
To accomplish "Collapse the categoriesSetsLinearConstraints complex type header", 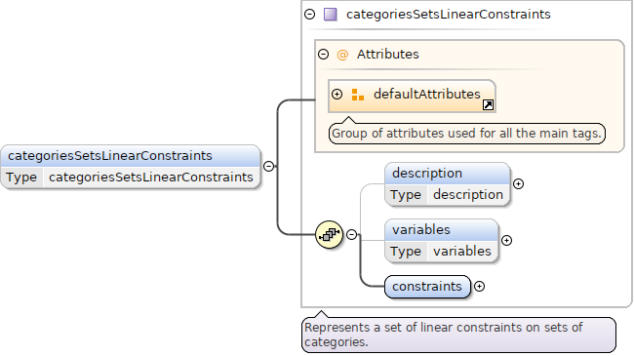I will (310, 15).
